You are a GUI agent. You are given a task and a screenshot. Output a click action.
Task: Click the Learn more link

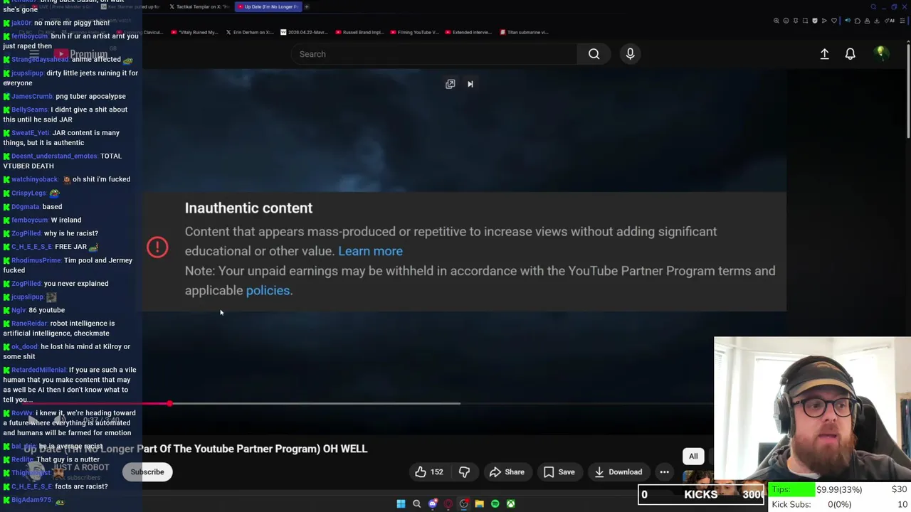coord(370,251)
